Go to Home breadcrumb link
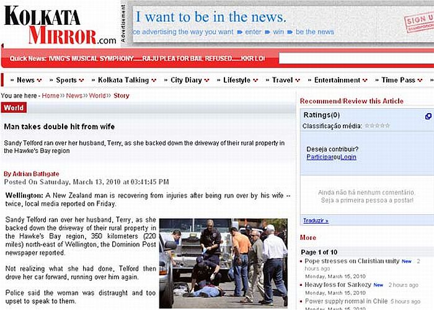 50,96
